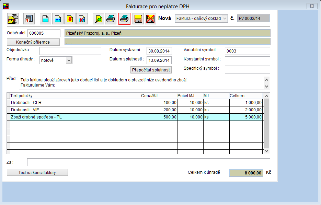Open the customer address book icon with the hand
The height and width of the screenshot is (205, 321).
13,19
